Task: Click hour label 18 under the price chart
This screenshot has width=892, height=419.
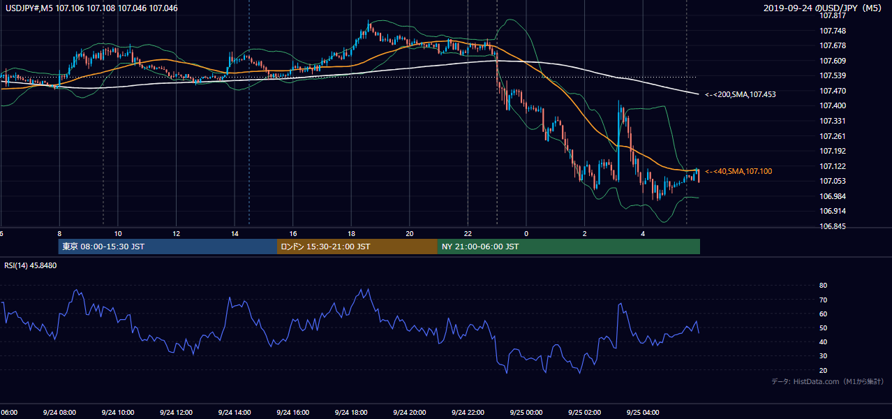Action: [351, 233]
